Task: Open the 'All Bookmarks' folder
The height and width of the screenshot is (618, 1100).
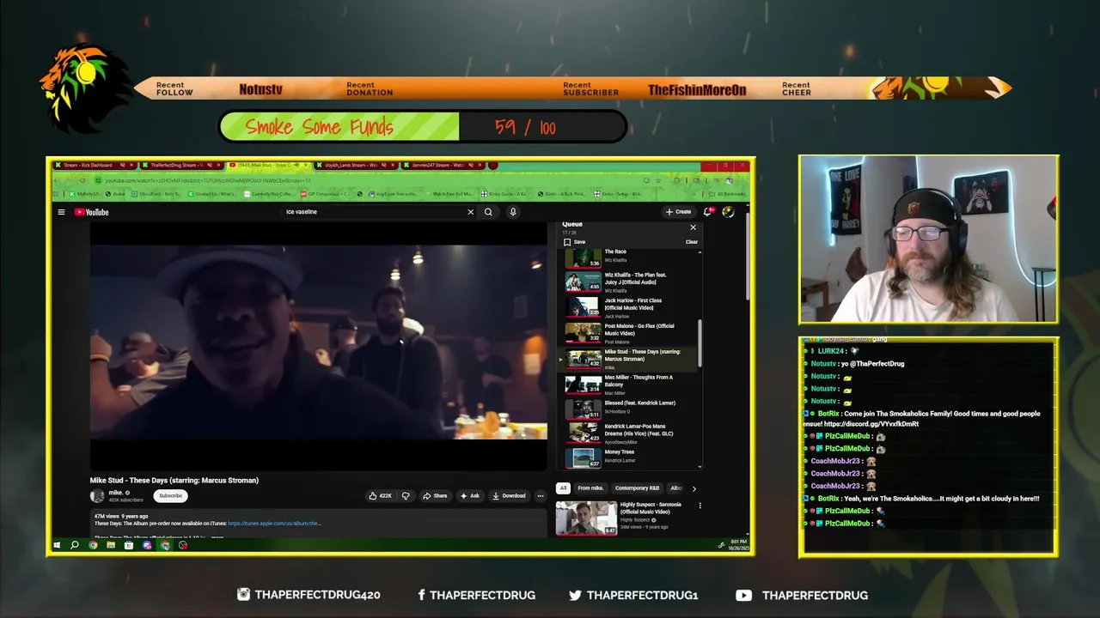Action: click(x=729, y=194)
